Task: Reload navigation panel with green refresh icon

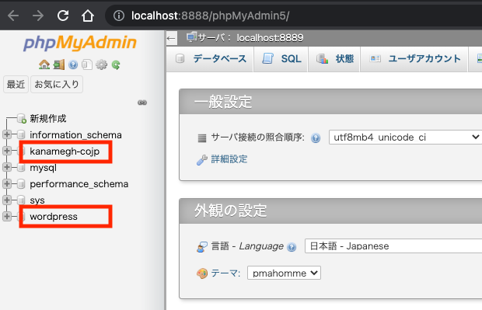Action: [116, 64]
